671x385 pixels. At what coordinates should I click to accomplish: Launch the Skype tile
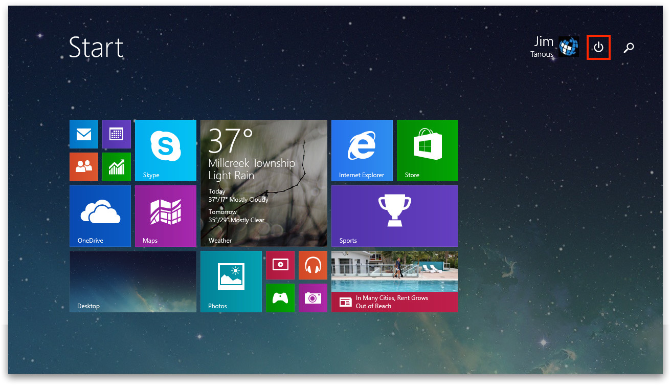(x=166, y=151)
